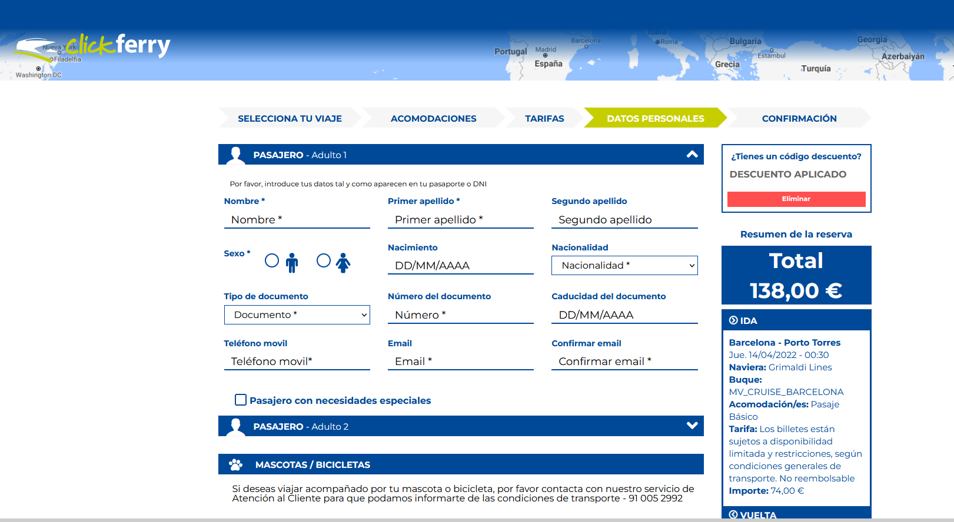The width and height of the screenshot is (954, 522).
Task: Expand the Pasajero Adulto 2 section
Action: click(x=692, y=426)
